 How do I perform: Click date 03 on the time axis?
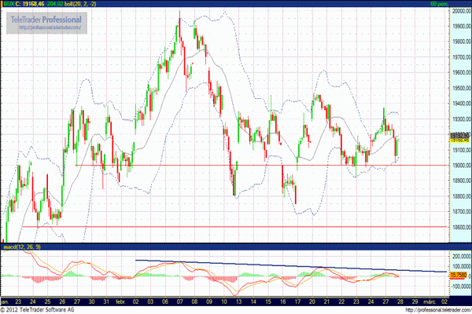pos(150,301)
